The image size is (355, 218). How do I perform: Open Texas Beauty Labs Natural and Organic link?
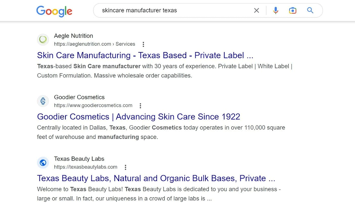(x=156, y=178)
